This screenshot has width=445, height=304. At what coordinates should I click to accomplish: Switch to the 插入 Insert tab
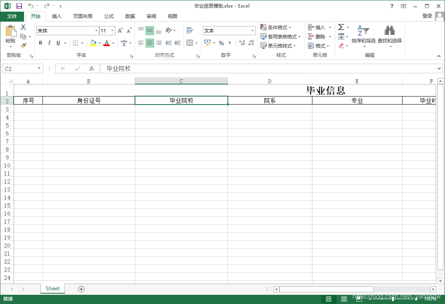coord(57,16)
